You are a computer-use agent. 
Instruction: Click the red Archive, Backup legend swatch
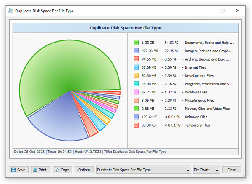136,59
